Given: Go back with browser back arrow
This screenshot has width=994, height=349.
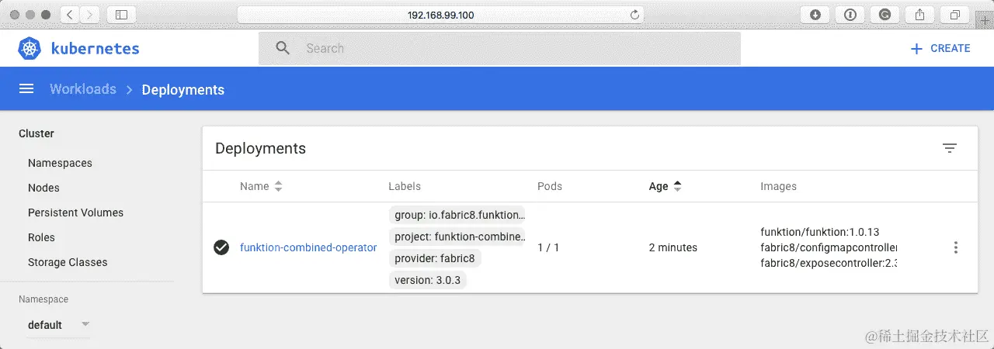Looking at the screenshot, I should pyautogui.click(x=70, y=15).
